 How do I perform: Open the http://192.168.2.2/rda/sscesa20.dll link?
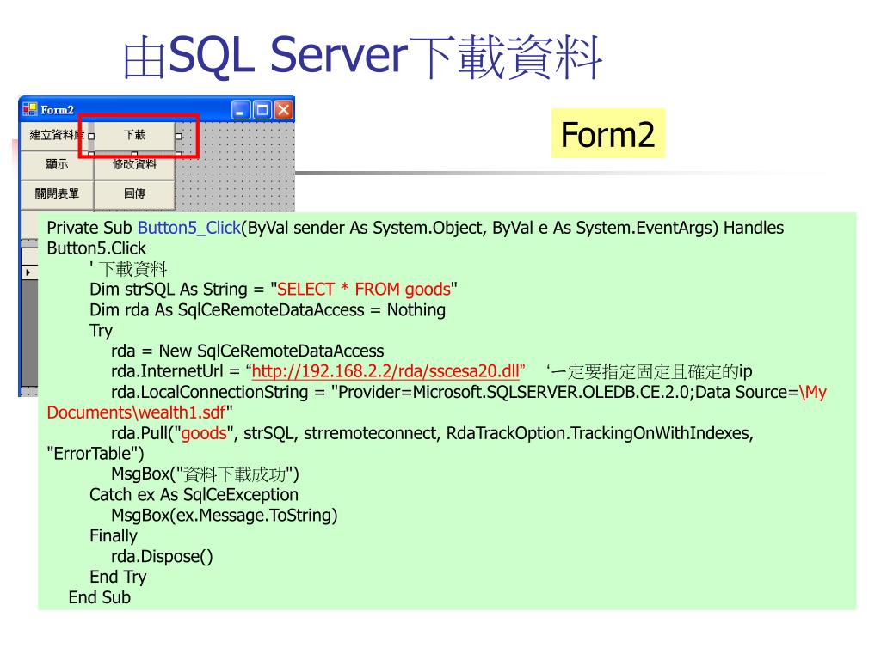click(385, 371)
